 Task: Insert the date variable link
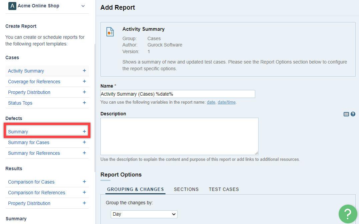coord(211,102)
